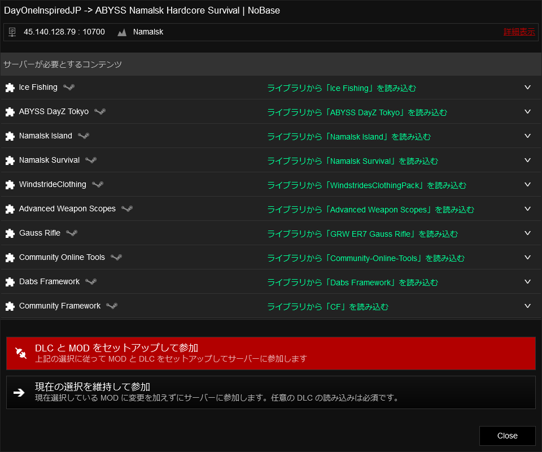
Task: Open the Community Framework dropdown arrow
Action: pyautogui.click(x=528, y=306)
